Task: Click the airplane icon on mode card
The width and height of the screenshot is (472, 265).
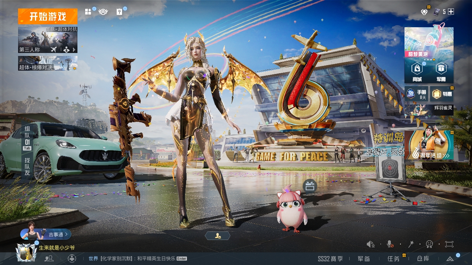Action: (x=54, y=49)
